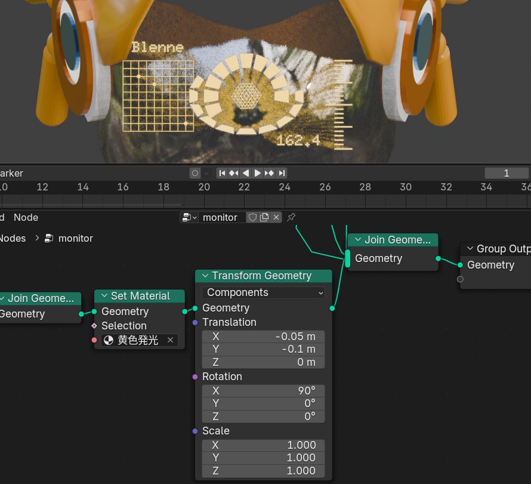The image size is (531, 484).
Task: Browse node groups via the monitor dropdown icon
Action: click(x=189, y=217)
